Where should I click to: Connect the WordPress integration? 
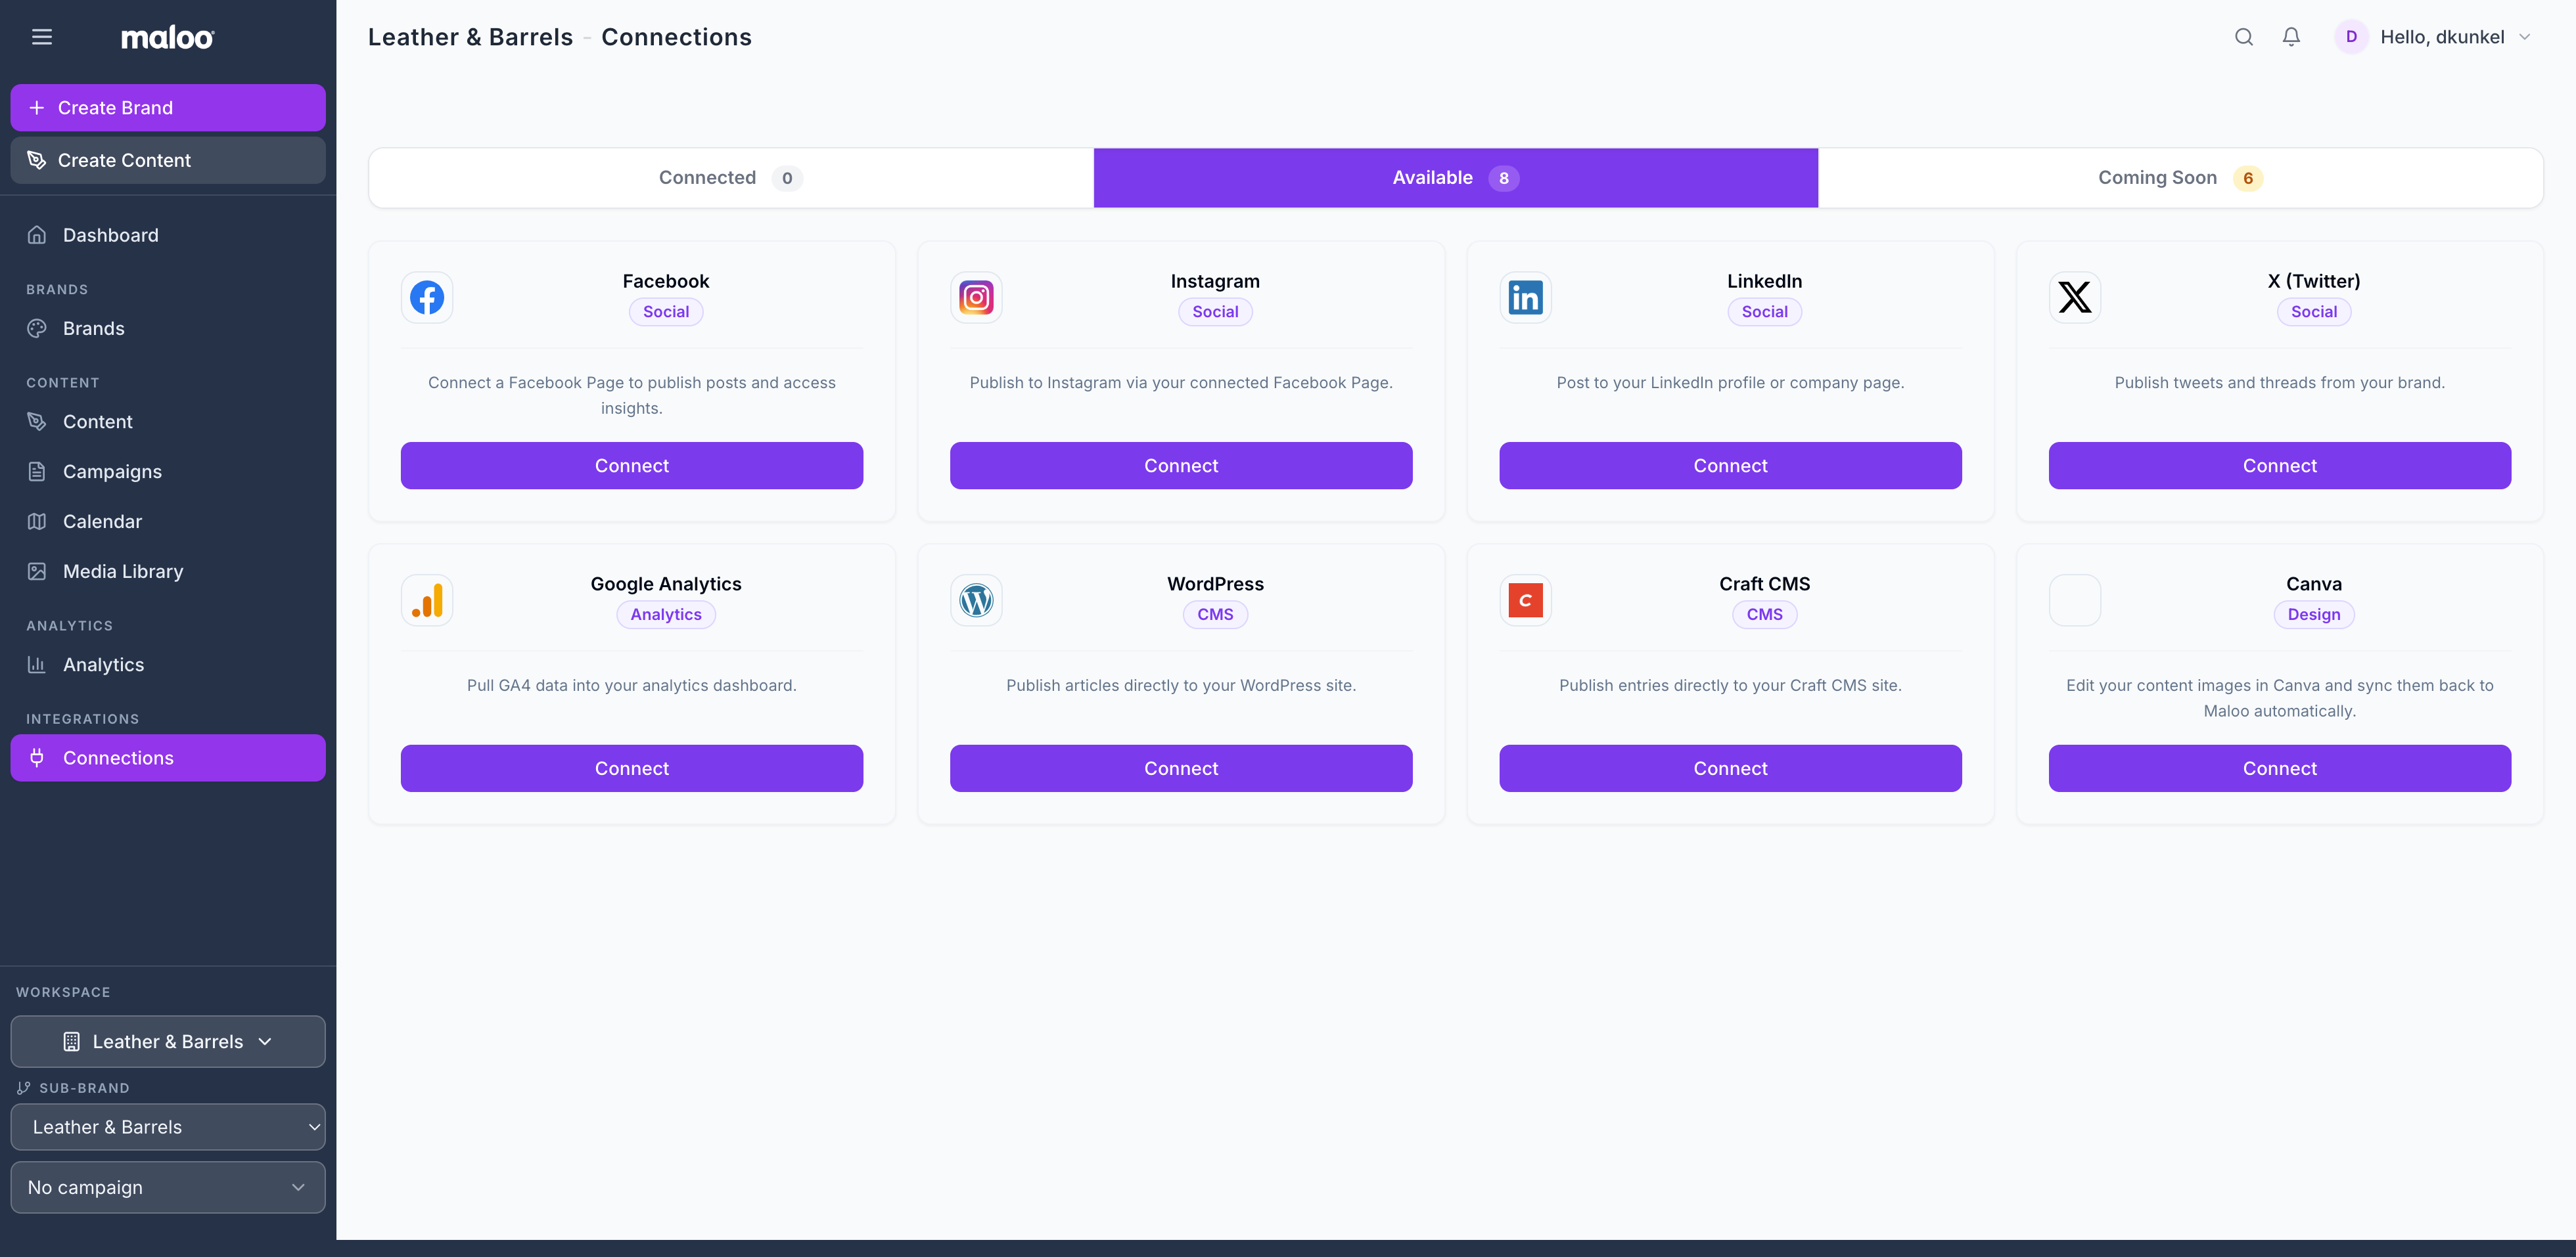click(1181, 768)
